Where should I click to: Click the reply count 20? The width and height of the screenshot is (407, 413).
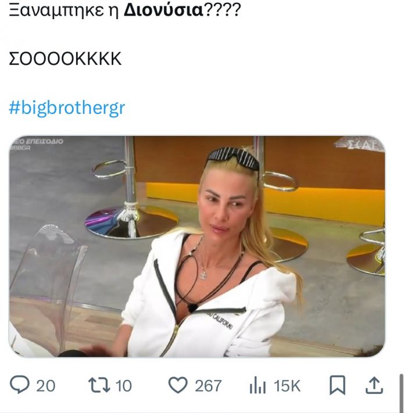click(x=45, y=386)
